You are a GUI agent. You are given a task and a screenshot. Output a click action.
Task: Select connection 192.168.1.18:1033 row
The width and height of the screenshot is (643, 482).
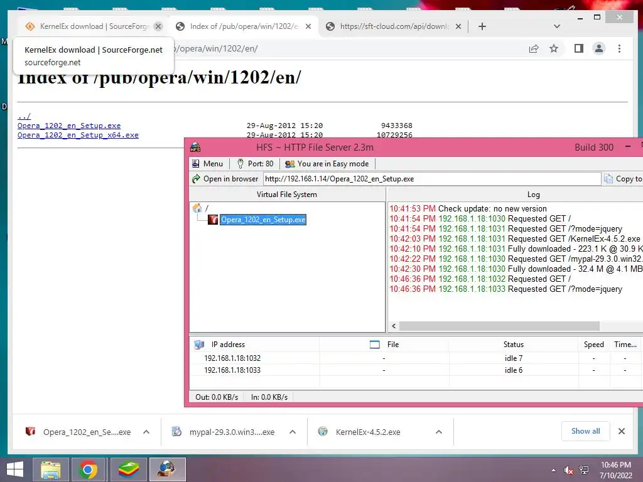point(416,370)
